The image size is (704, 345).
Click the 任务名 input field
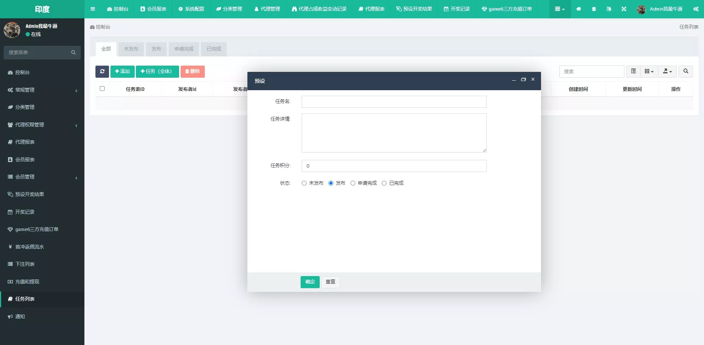coord(394,102)
